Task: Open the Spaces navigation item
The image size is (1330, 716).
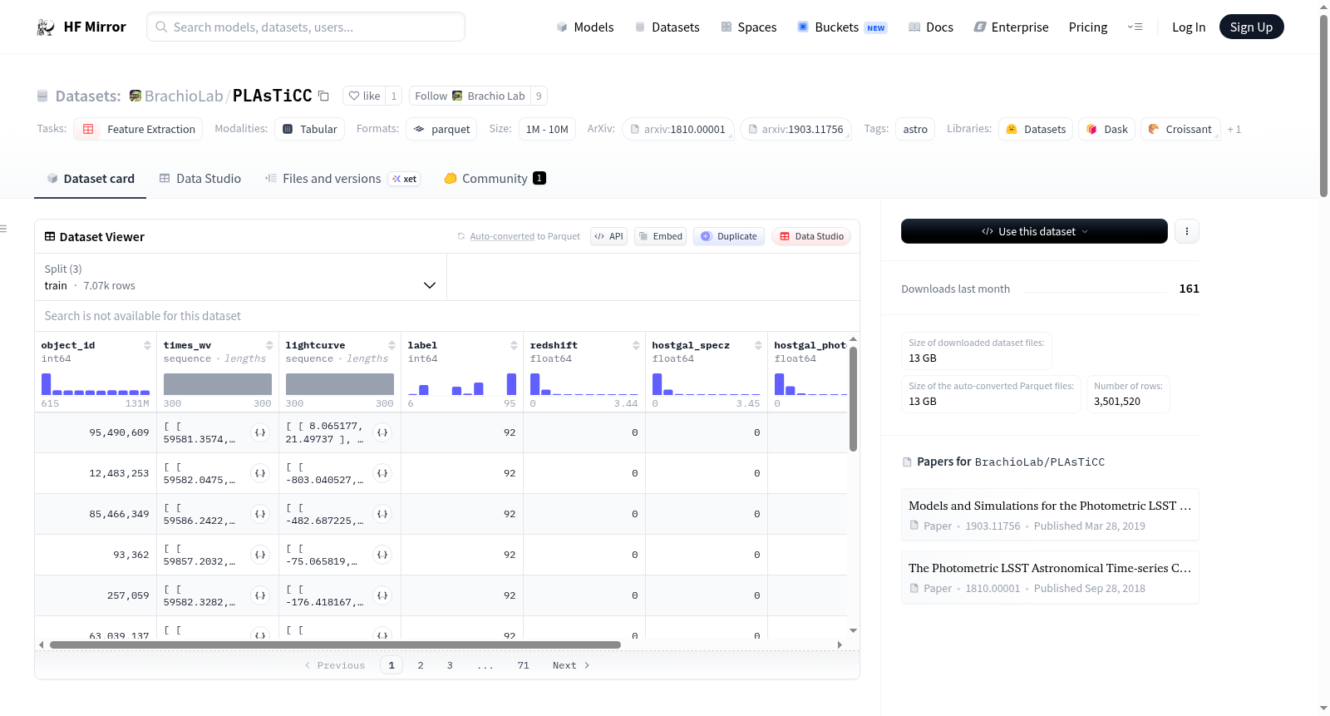Action: pyautogui.click(x=749, y=27)
